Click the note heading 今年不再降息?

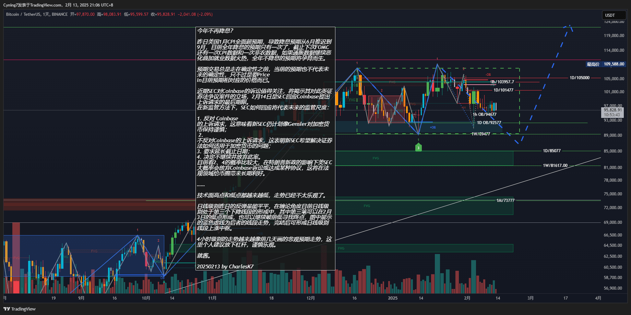pos(215,31)
